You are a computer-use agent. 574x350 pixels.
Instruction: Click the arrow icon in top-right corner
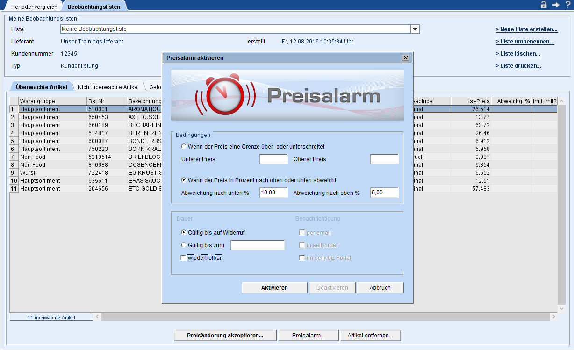(x=556, y=5)
